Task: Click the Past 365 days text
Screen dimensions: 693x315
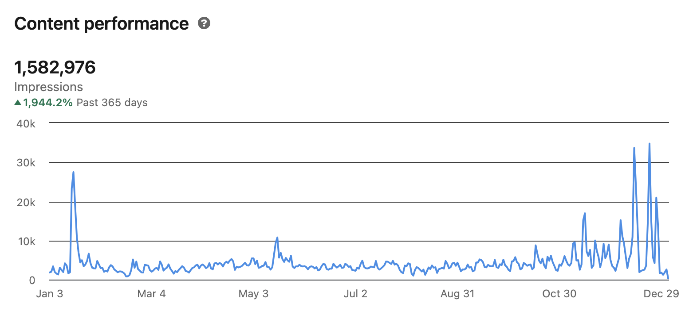Action: point(112,103)
